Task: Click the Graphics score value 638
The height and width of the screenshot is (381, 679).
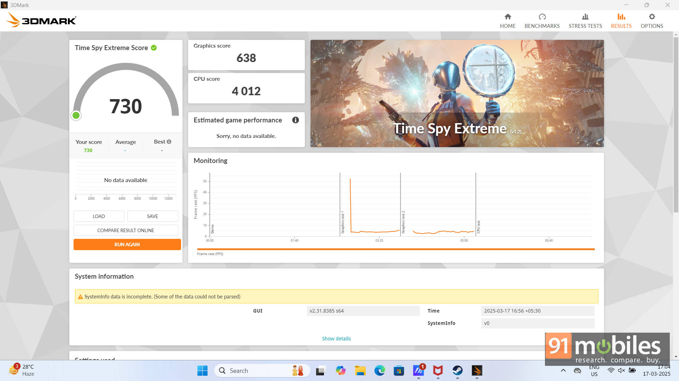Action: coord(246,58)
